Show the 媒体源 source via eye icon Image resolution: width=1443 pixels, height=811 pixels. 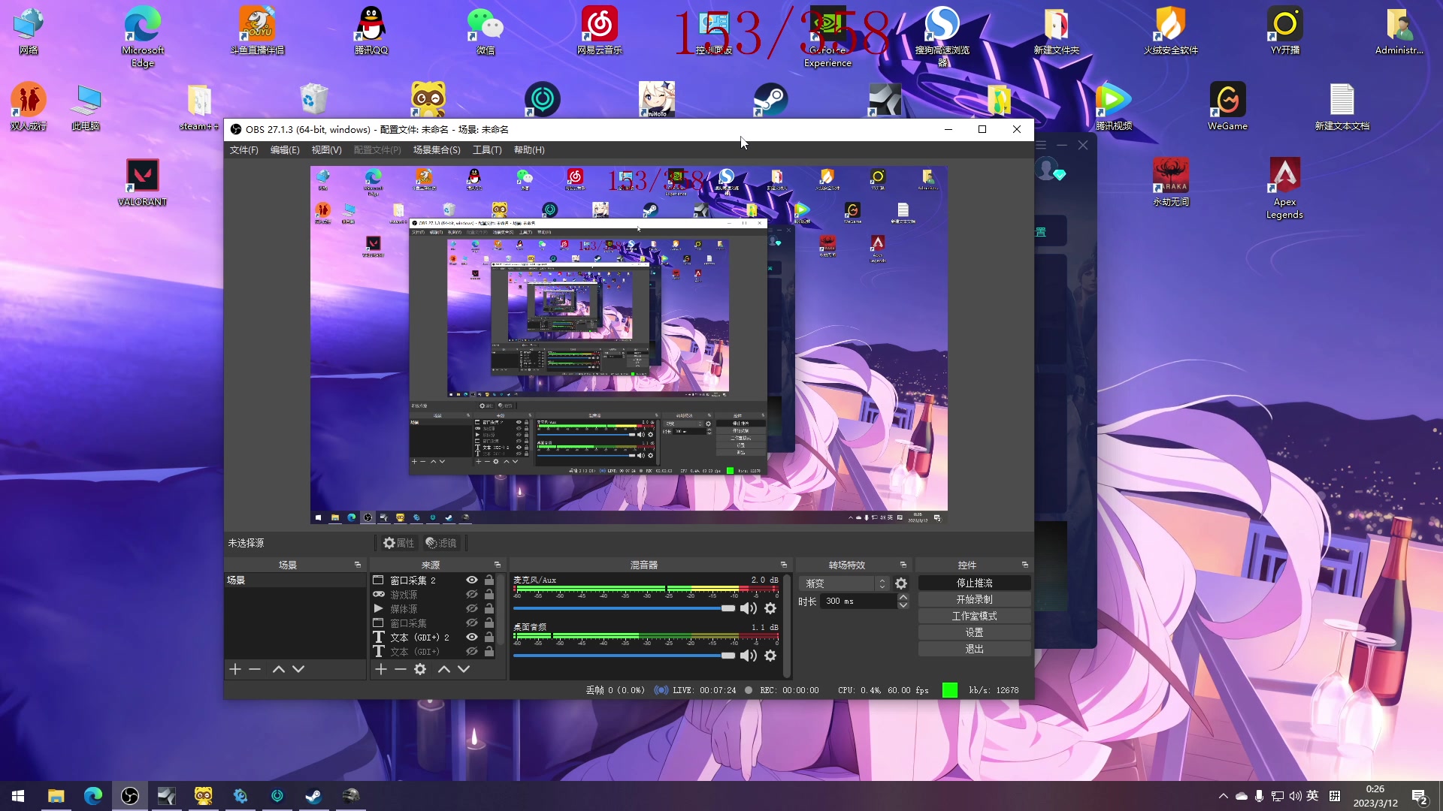click(472, 608)
